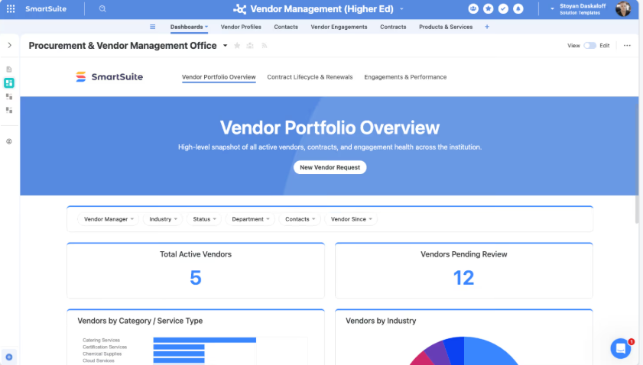The height and width of the screenshot is (365, 643).
Task: Switch to the Products & Services tab
Action: [446, 27]
